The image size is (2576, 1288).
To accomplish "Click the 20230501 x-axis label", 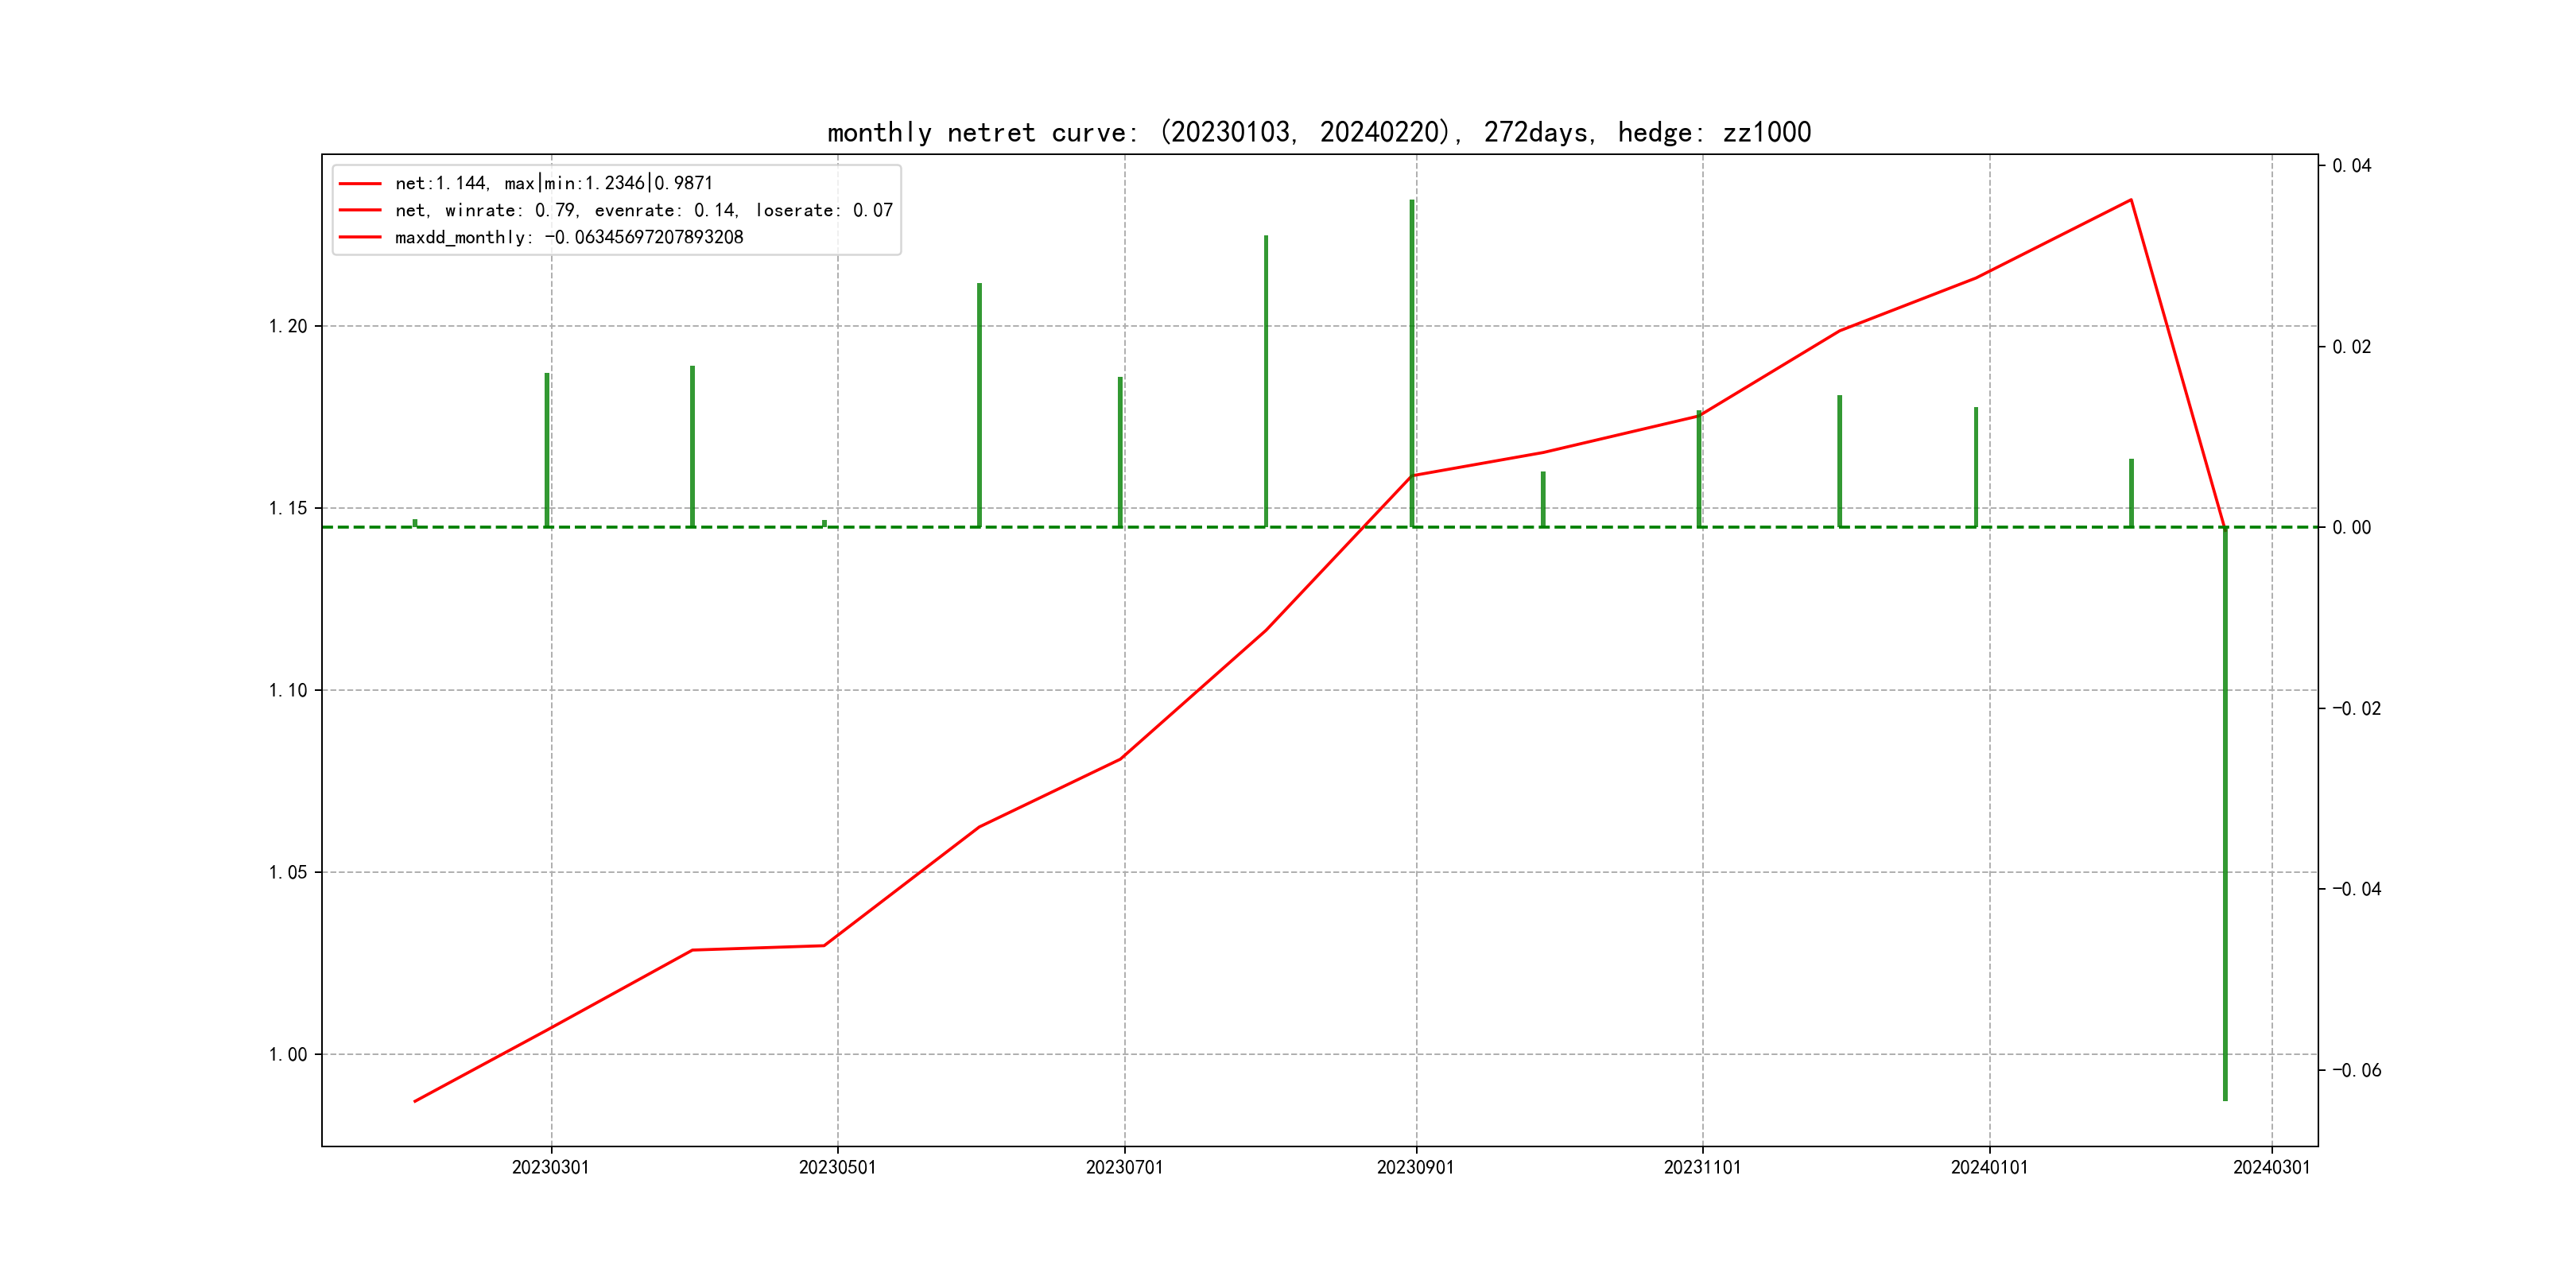I will pyautogui.click(x=837, y=1167).
